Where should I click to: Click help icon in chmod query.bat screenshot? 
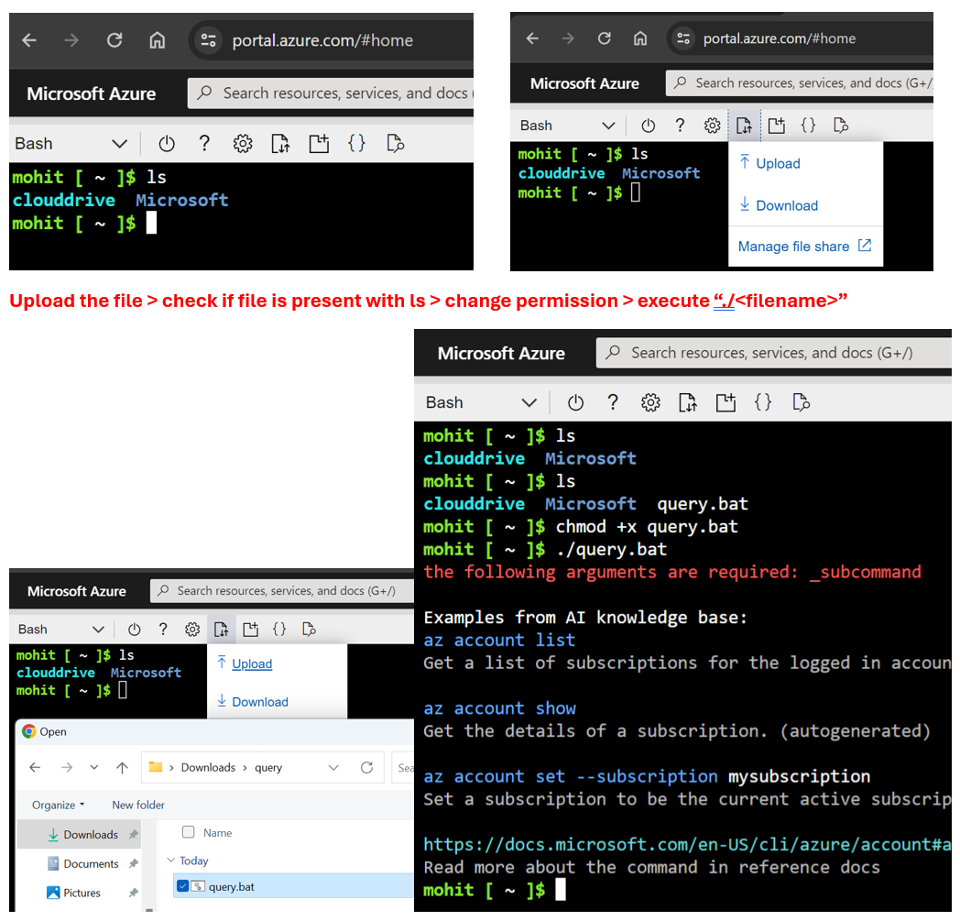pos(612,402)
